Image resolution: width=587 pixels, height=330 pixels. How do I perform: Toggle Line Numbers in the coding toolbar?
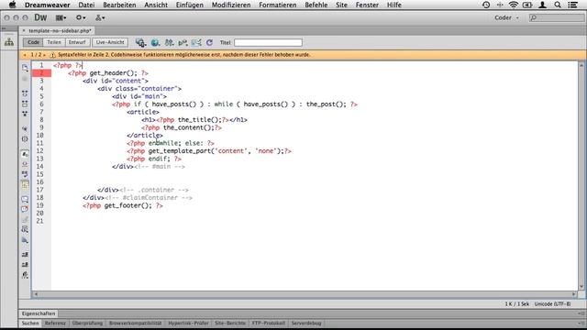(x=25, y=154)
